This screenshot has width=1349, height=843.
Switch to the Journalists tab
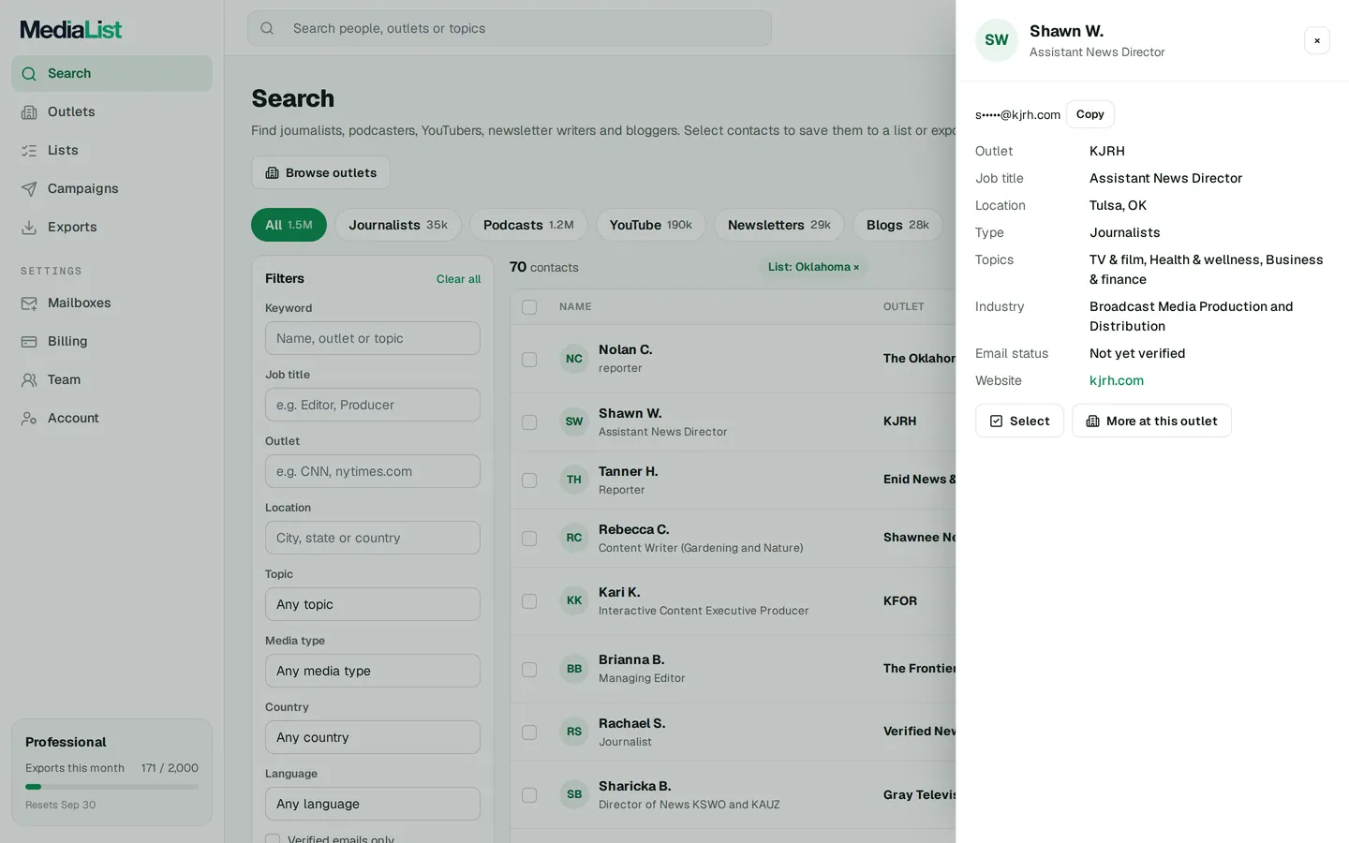point(398,225)
